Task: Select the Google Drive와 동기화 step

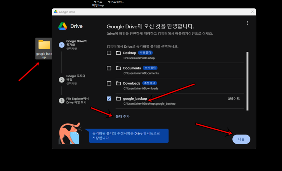Action: (x=77, y=45)
